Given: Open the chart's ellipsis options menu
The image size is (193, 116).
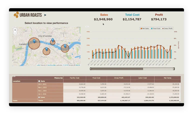Looking at the screenshot, I should 87,26.
